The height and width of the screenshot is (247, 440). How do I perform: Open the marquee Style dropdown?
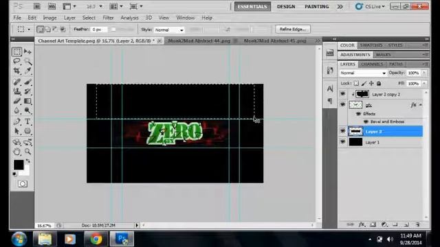click(169, 30)
